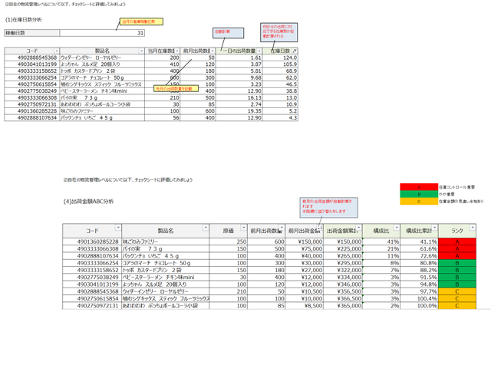The height and width of the screenshot is (368, 491).
Task: Open the コード filter in the top table
Action: (56, 51)
